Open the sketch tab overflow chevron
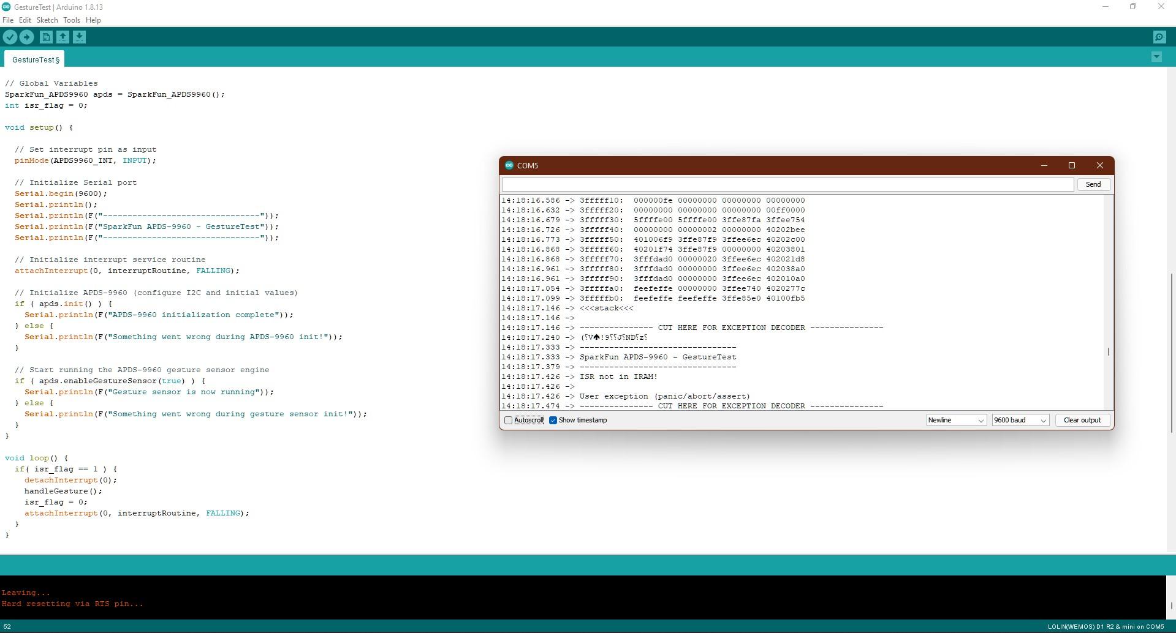 tap(1156, 56)
